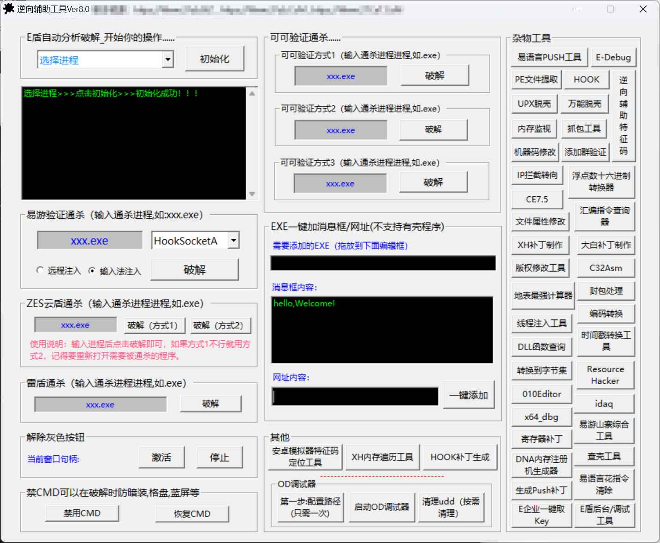
Task: Launch 启动OD调试器
Action: point(382,507)
